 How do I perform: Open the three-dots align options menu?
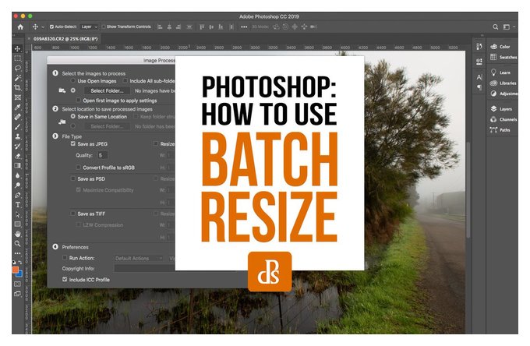pos(244,26)
